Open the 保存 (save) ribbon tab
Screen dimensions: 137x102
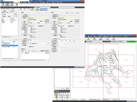pyautogui.click(x=11, y=2)
